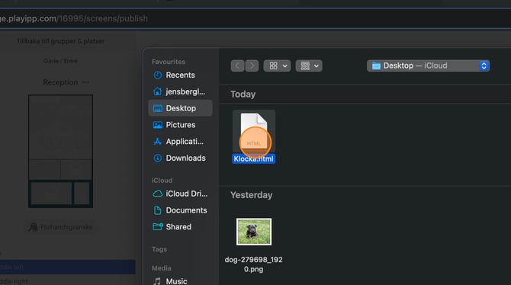The height and width of the screenshot is (285, 511).
Task: Click the Documents page icon
Action: (157, 210)
